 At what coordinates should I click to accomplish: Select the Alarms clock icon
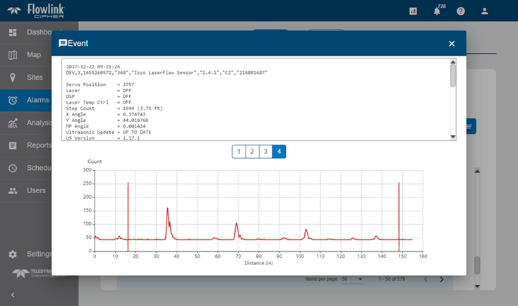(13, 100)
